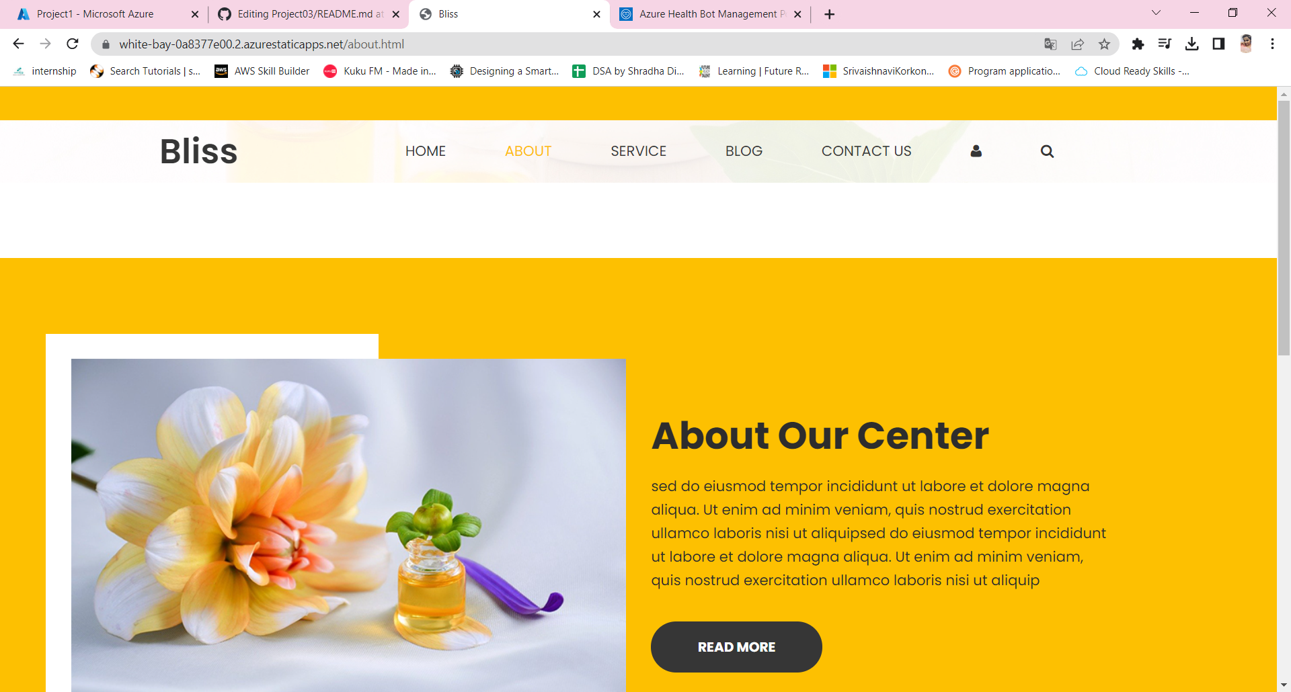
Task: Expand the tab search chevron dropdown
Action: 1156,13
